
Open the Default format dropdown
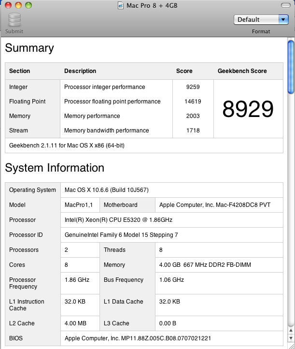261,20
